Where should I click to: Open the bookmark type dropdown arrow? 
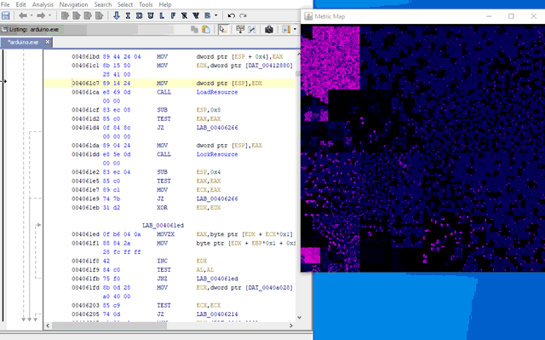pyautogui.click(x=215, y=15)
